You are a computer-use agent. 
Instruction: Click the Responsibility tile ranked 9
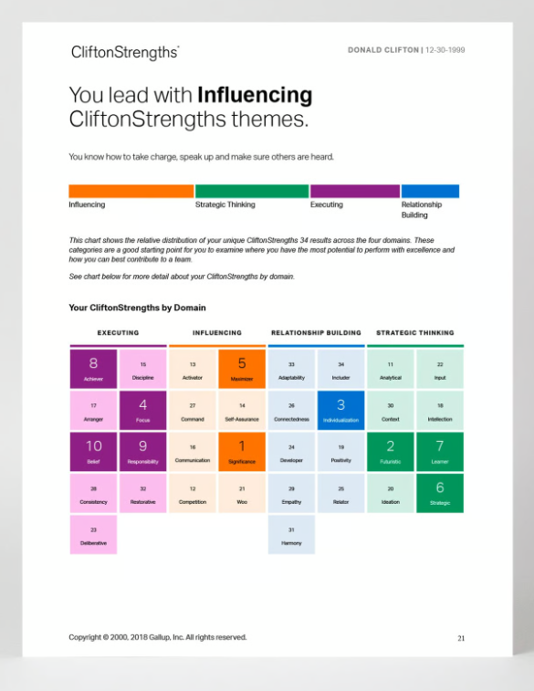coord(142,452)
